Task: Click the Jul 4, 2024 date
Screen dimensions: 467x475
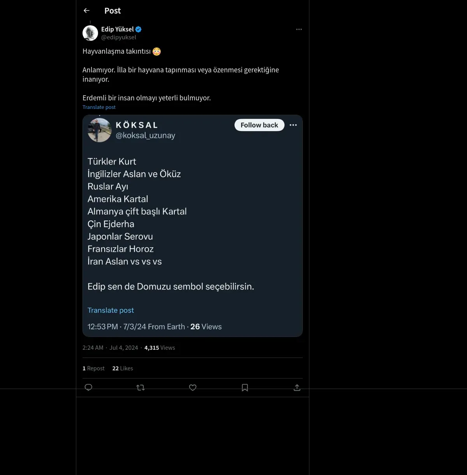Action: [124, 348]
